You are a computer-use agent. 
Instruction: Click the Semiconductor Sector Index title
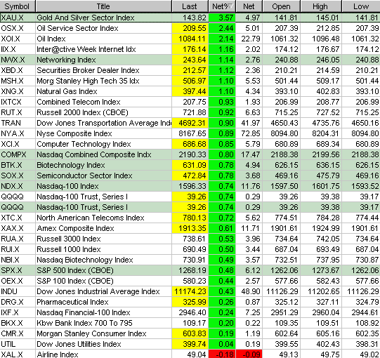click(x=84, y=175)
